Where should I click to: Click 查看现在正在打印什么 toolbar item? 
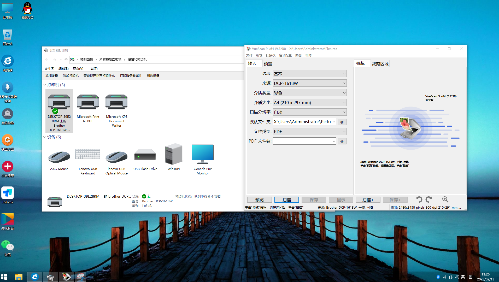point(99,76)
